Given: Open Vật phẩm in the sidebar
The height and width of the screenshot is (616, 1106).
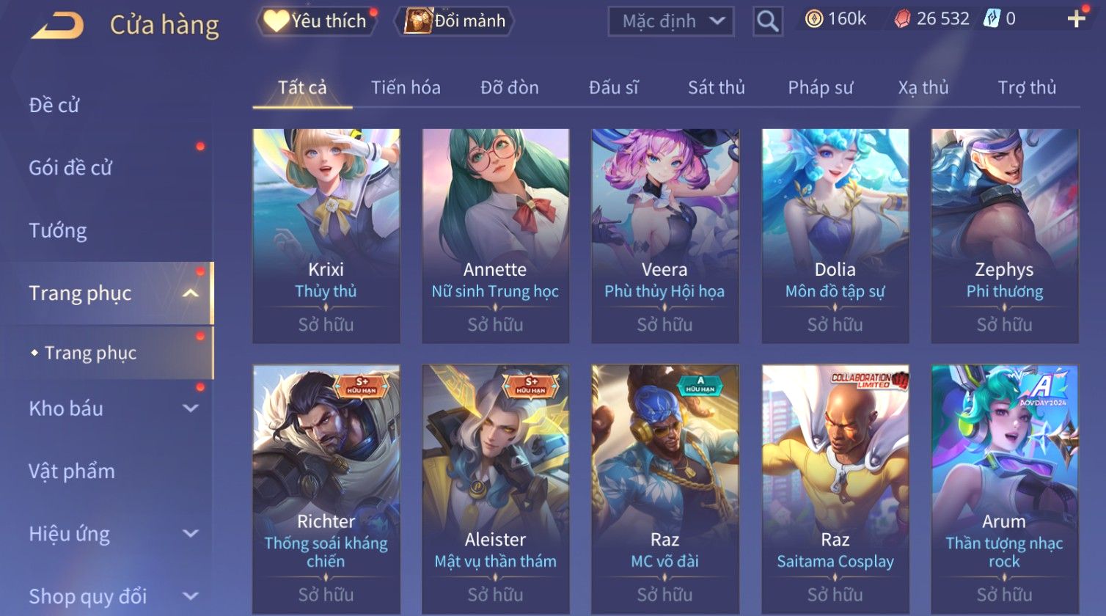Looking at the screenshot, I should 72,471.
